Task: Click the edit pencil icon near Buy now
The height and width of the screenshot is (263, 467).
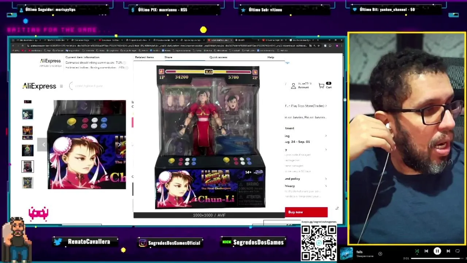Action: [x=337, y=209]
